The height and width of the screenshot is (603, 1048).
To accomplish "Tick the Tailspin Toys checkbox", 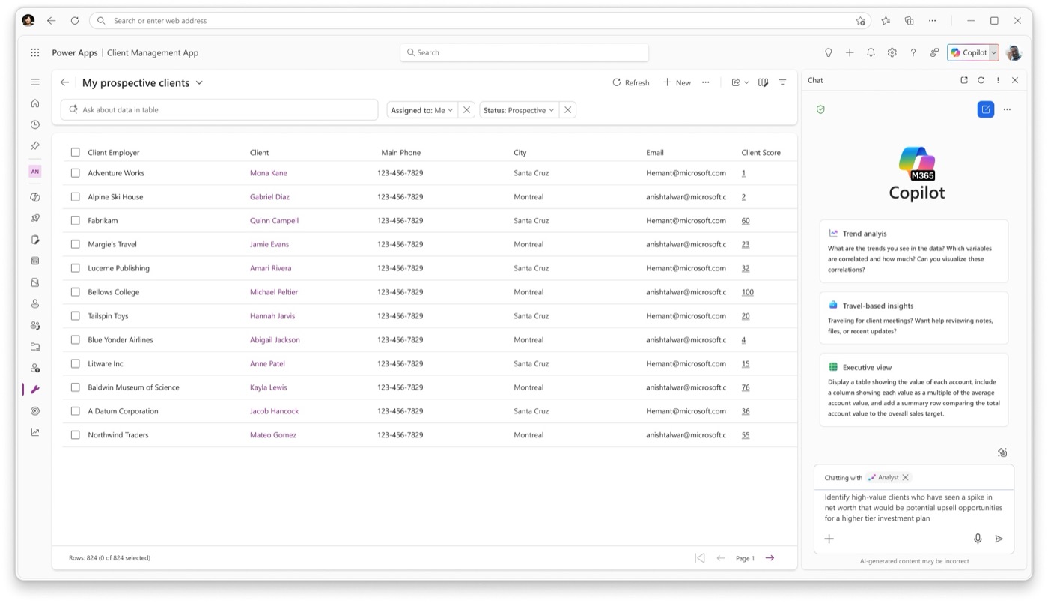I will (x=75, y=316).
